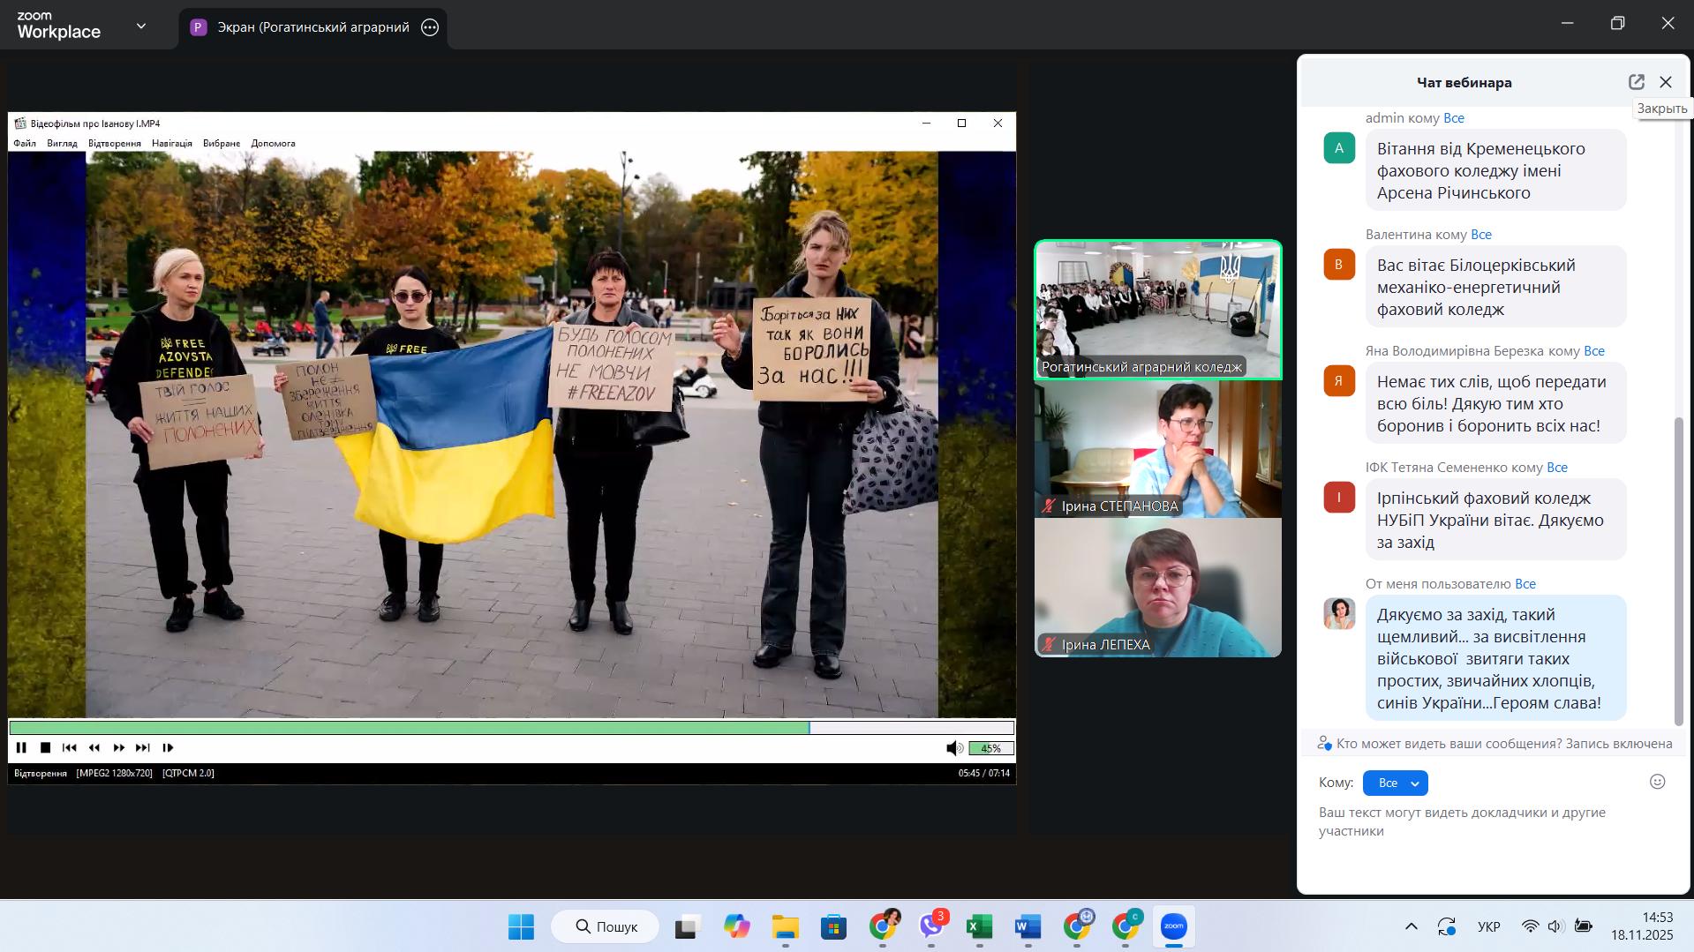Pop out the webinar chat window
Screen dimensions: 1694x952
click(x=1636, y=82)
